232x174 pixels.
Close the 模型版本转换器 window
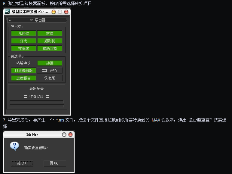click(66, 12)
